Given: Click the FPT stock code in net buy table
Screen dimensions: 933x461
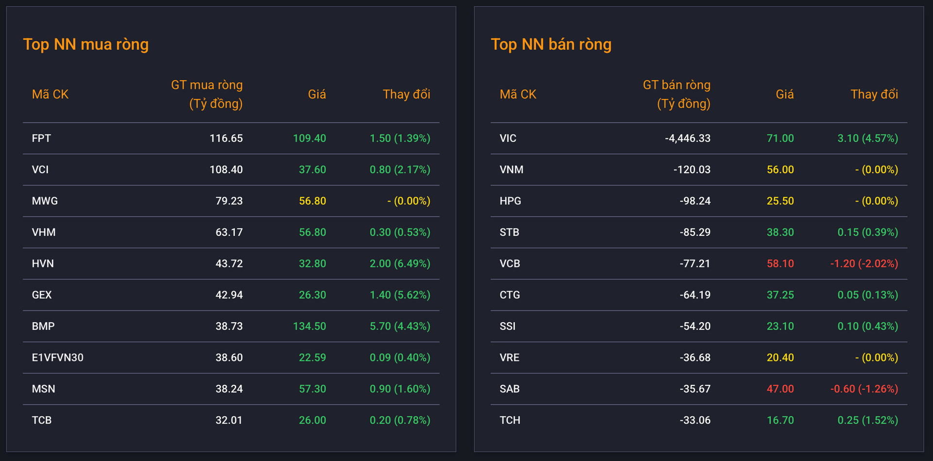Looking at the screenshot, I should click(41, 138).
